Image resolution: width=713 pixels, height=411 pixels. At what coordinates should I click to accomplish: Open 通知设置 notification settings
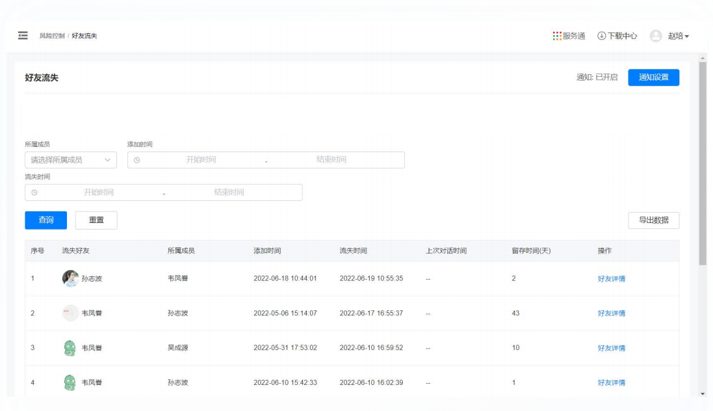[653, 77]
